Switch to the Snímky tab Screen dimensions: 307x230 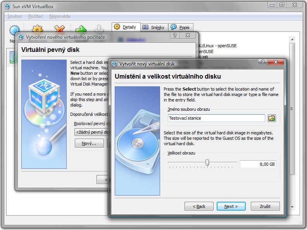pos(154,27)
